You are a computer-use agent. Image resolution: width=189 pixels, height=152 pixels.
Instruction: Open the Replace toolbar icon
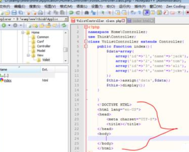point(93,13)
